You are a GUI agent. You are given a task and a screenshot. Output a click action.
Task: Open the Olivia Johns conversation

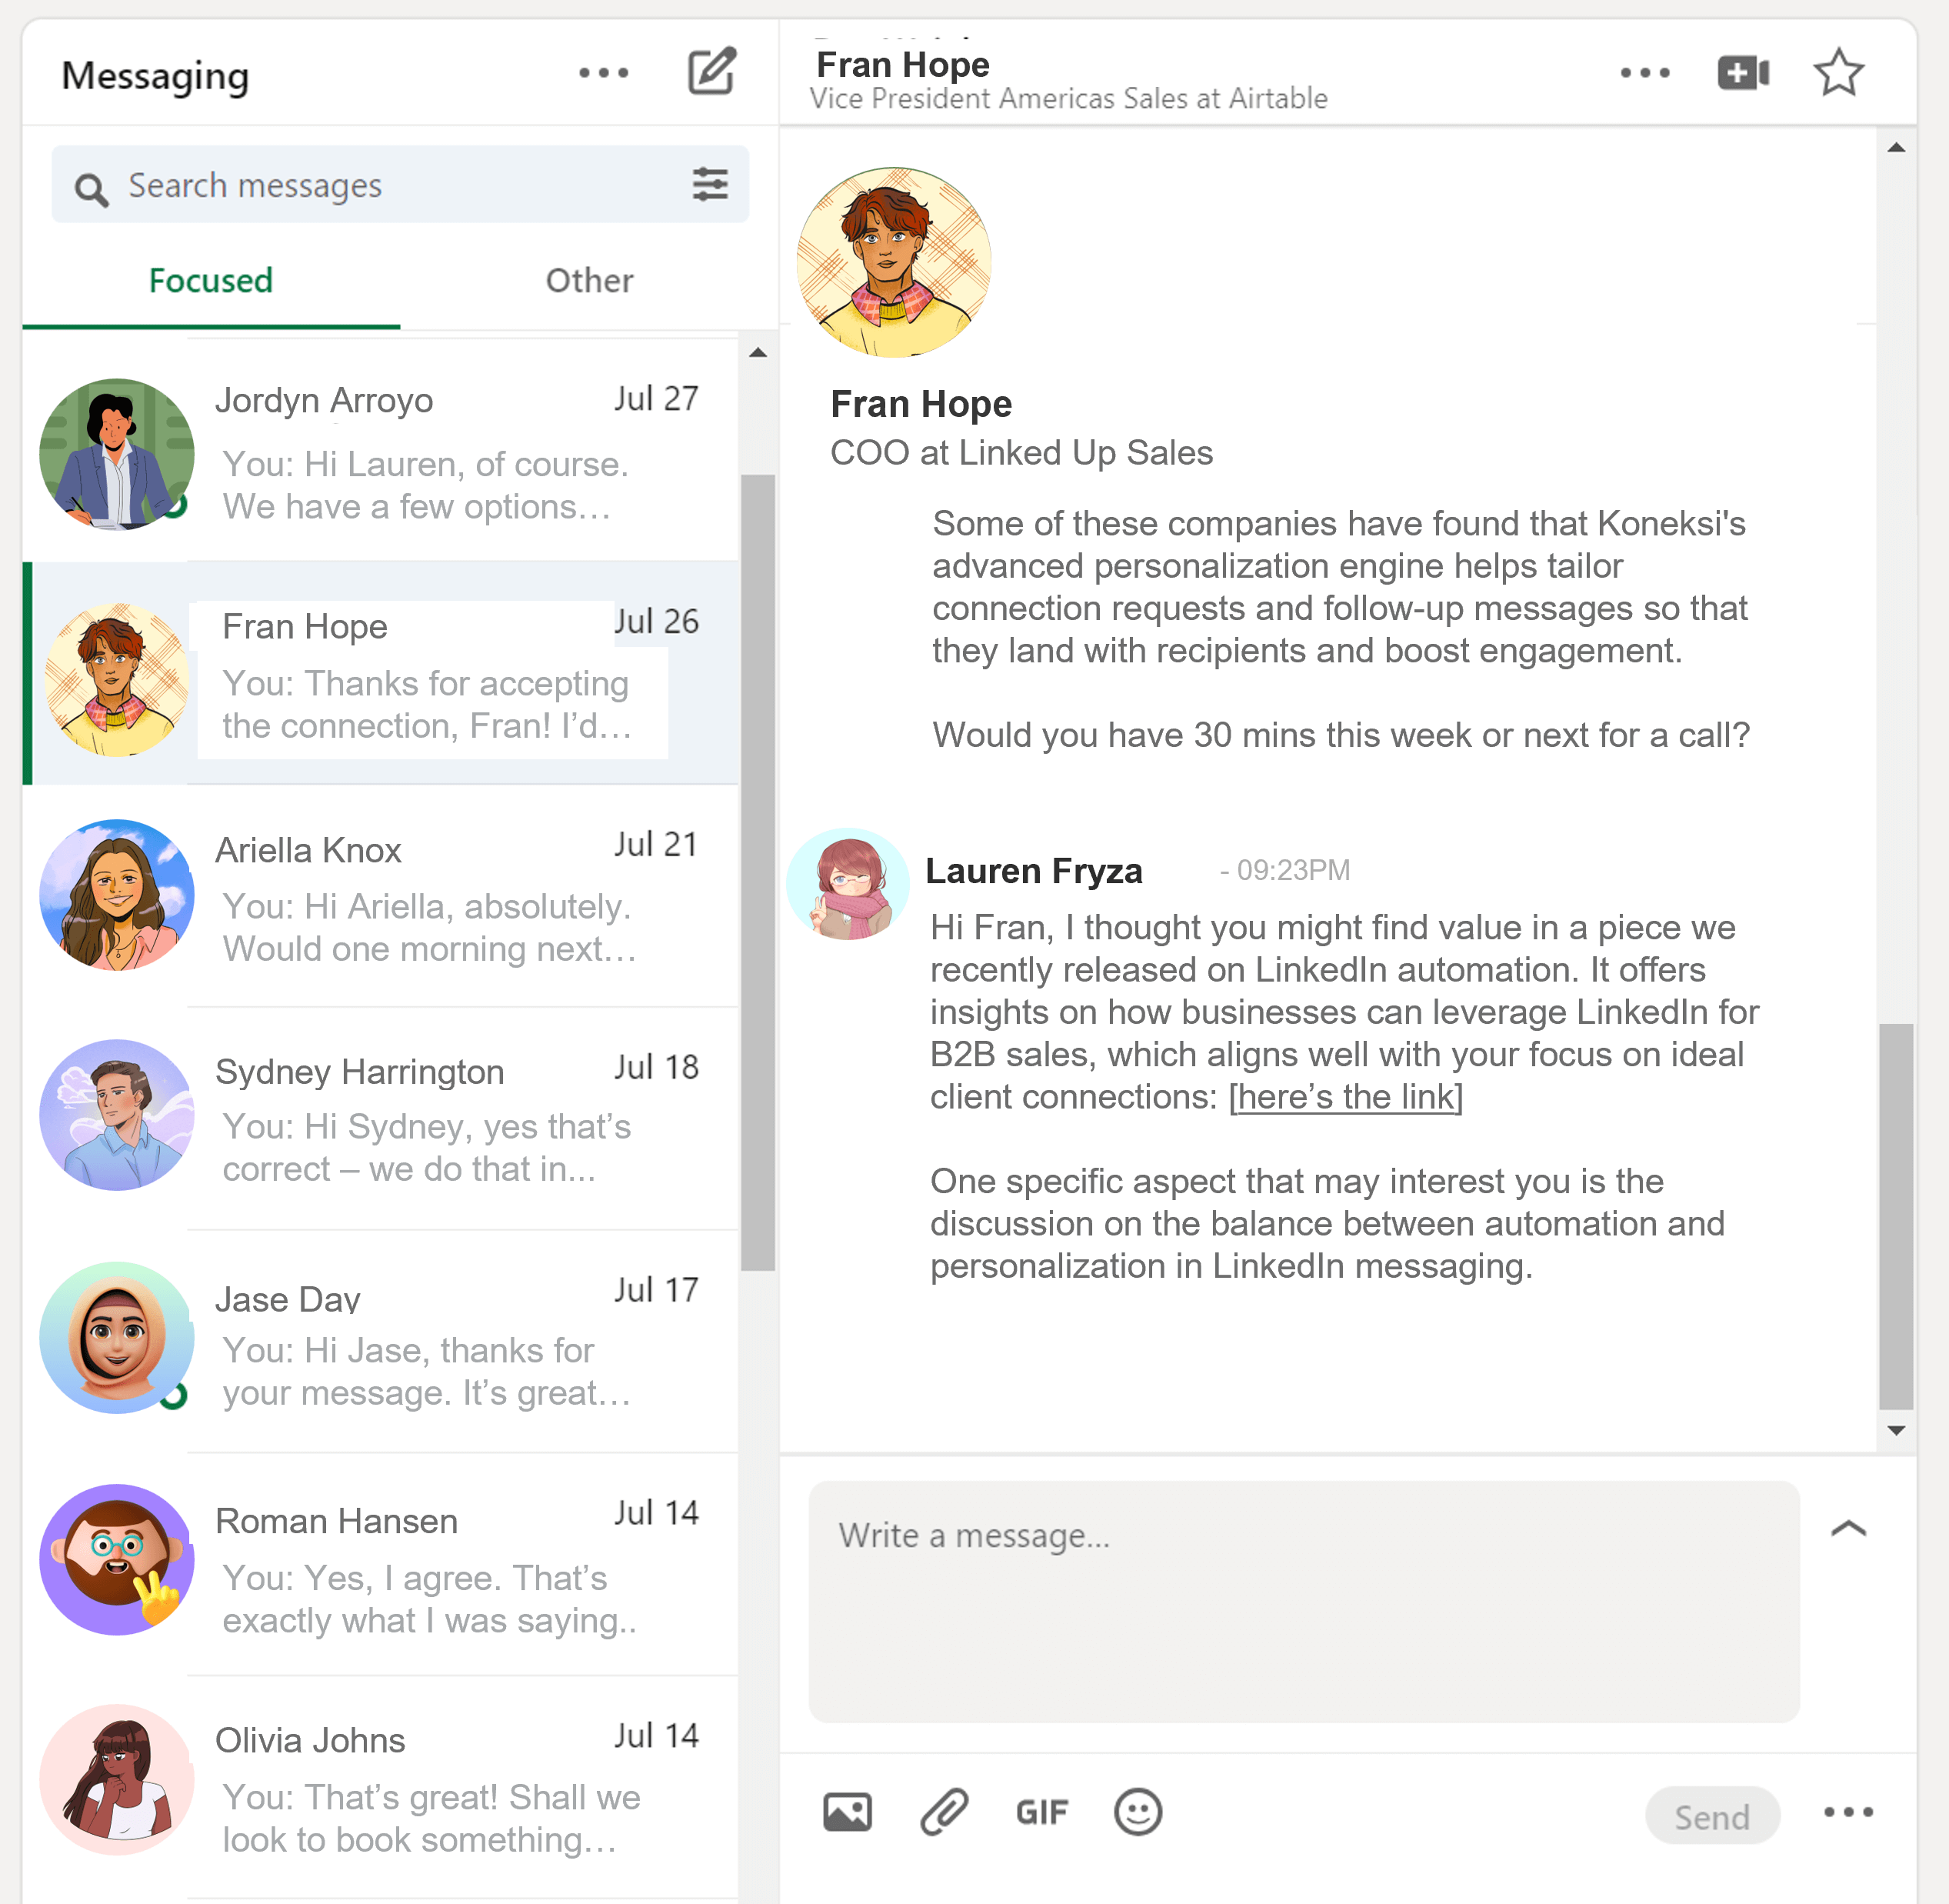click(380, 1788)
